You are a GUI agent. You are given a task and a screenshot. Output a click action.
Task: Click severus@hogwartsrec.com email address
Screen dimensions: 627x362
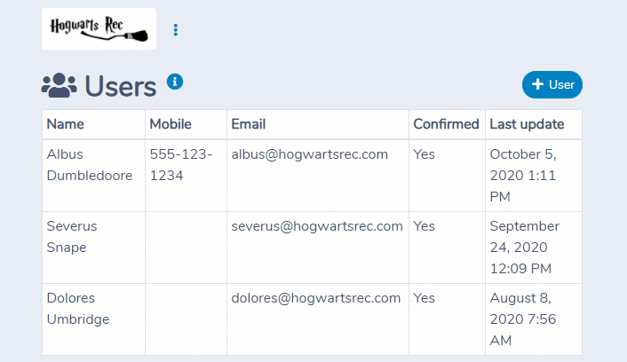pos(317,226)
